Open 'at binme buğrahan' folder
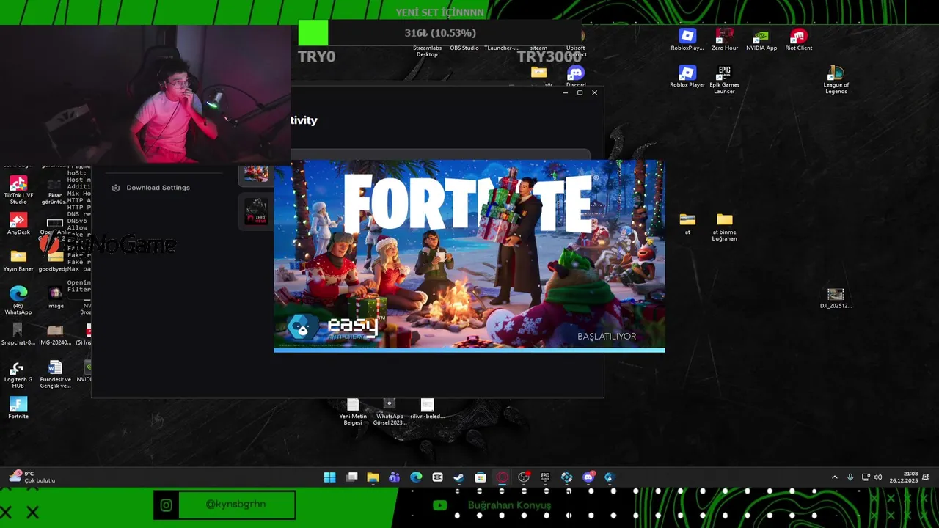Image resolution: width=939 pixels, height=528 pixels. pos(725,227)
